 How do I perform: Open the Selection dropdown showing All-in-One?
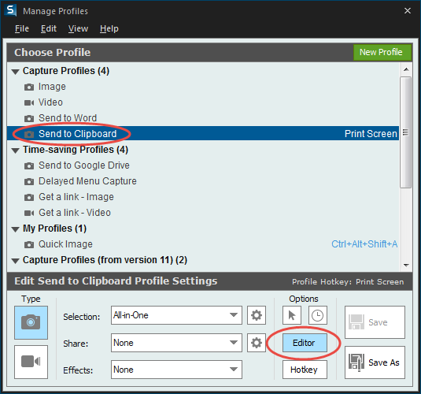[176, 315]
